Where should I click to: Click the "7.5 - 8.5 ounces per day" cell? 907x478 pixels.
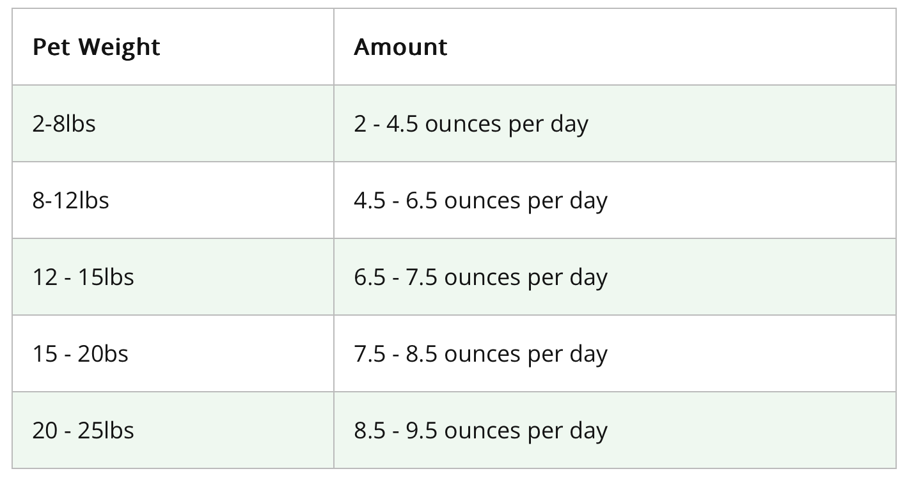coord(480,353)
